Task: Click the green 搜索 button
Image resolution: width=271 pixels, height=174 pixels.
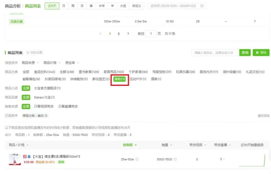Action: (x=245, y=53)
